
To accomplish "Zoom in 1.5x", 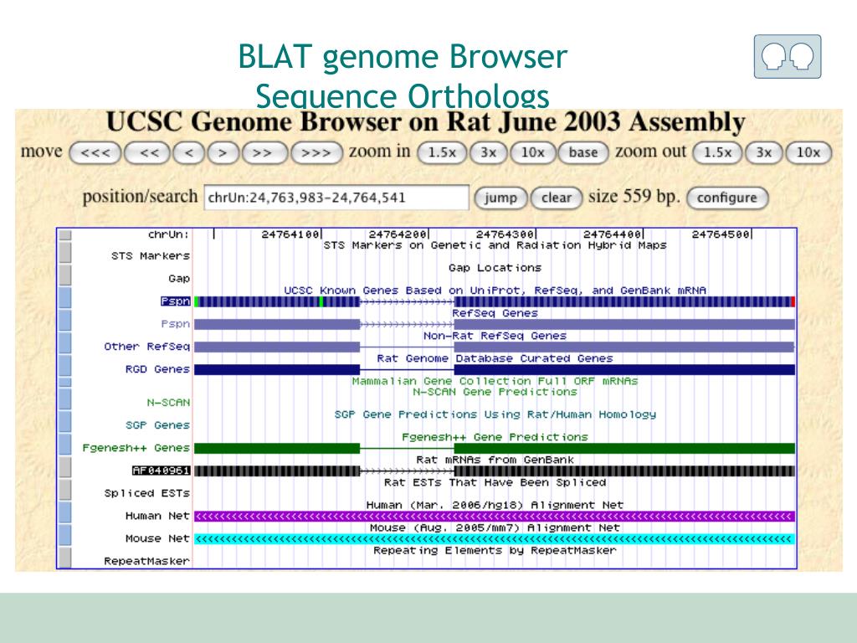I will tap(442, 152).
